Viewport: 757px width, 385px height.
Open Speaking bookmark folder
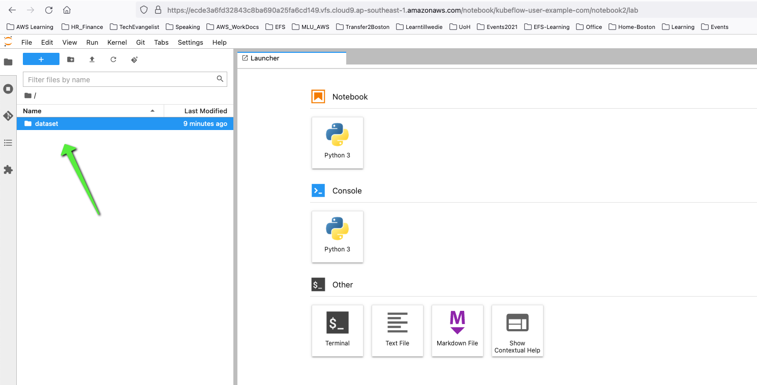183,27
